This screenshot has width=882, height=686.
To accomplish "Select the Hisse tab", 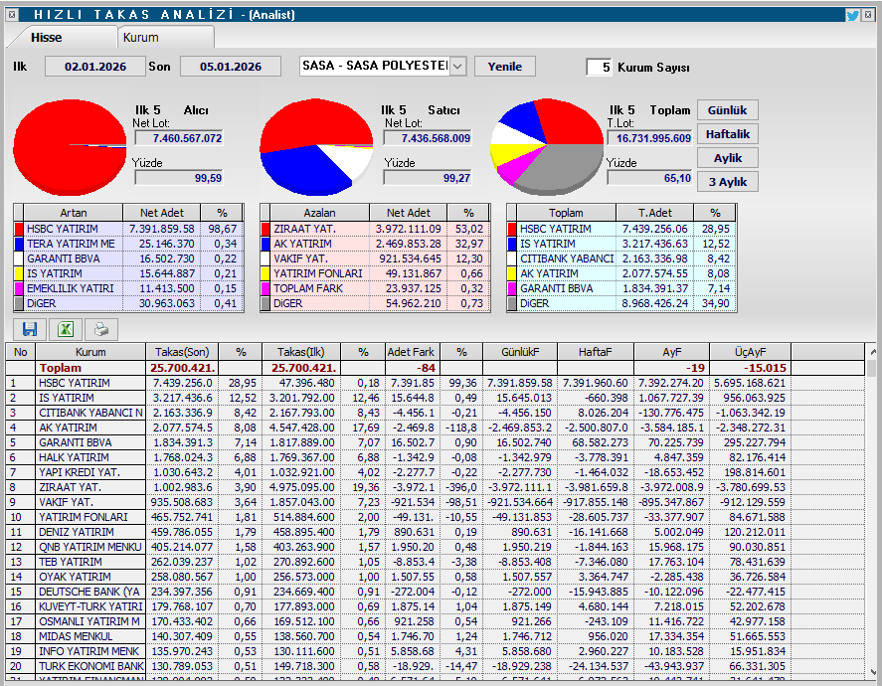I will tap(46, 37).
